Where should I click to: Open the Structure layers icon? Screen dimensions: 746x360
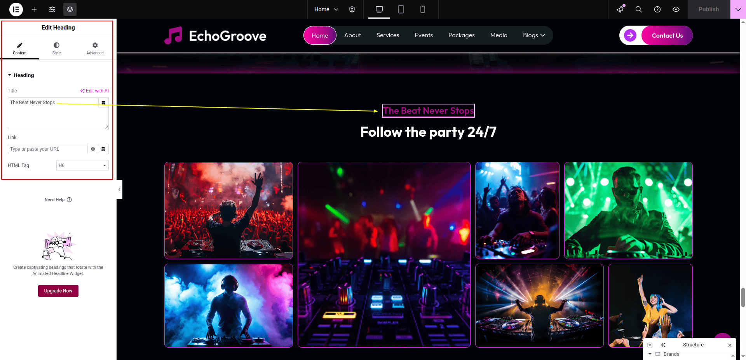70,9
